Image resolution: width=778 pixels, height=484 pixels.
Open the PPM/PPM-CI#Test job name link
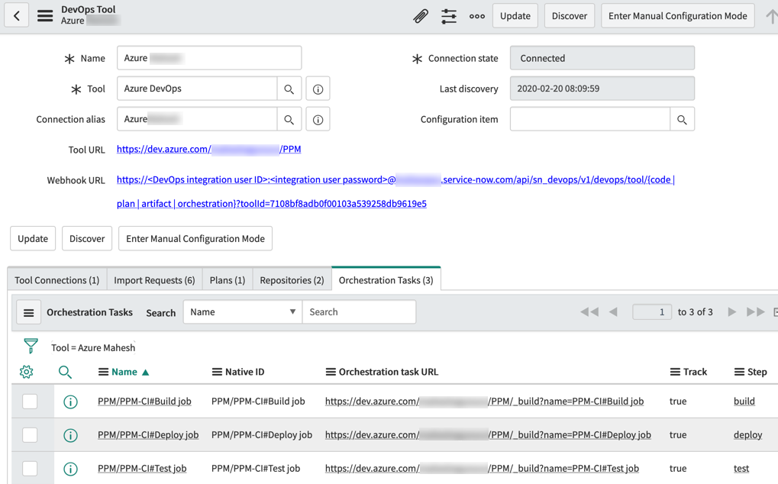[142, 468]
